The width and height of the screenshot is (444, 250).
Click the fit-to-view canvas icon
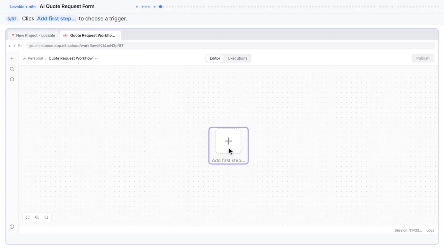(28, 217)
